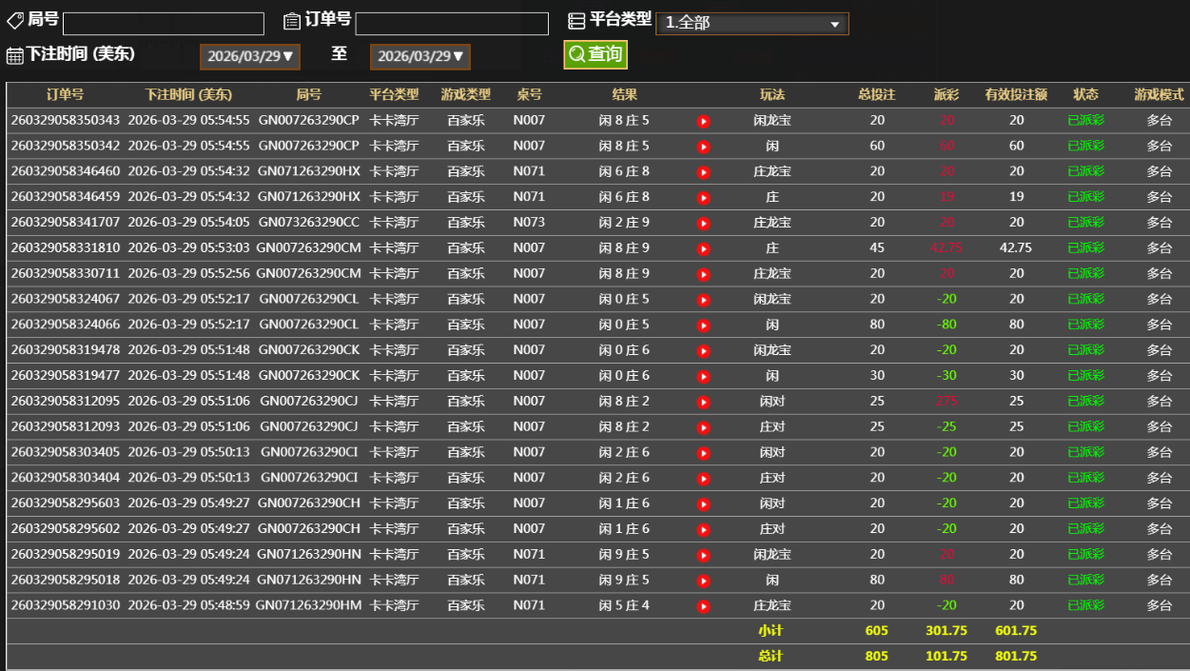The width and height of the screenshot is (1190, 671).
Task: Select 已派彩 status in first row
Action: [x=1085, y=120]
